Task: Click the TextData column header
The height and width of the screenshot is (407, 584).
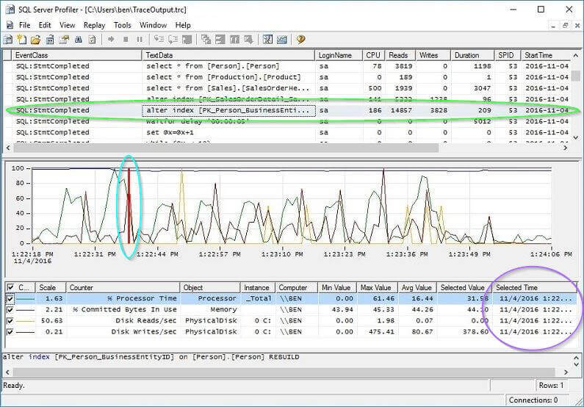Action: [228, 55]
